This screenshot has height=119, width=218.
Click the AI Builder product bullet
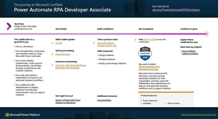[146, 103]
